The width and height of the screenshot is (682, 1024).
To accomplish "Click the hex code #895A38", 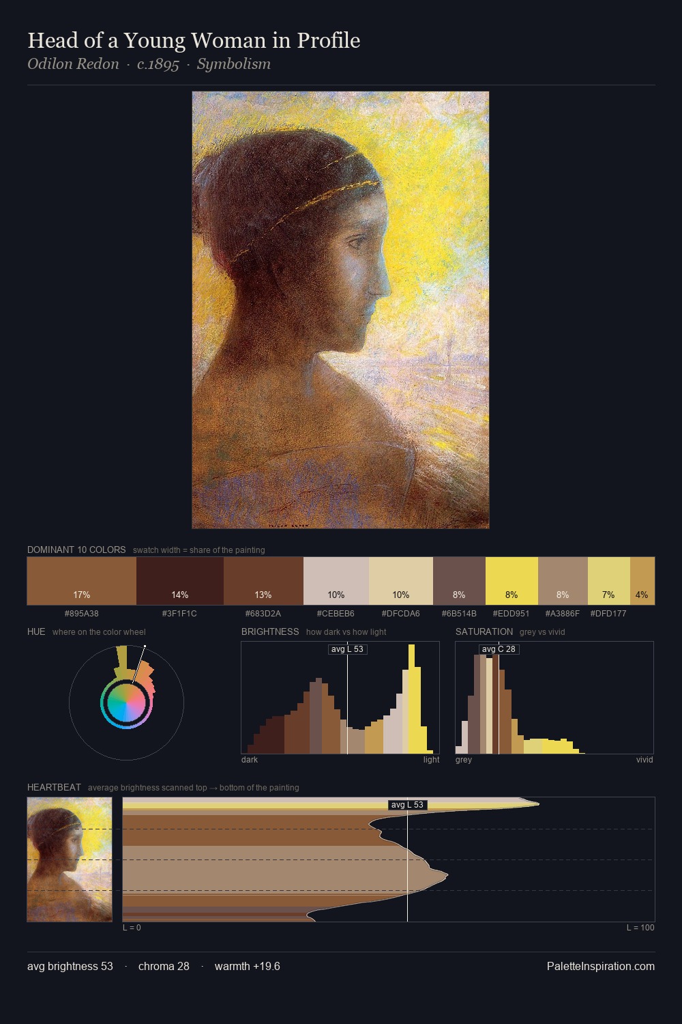I will pyautogui.click(x=82, y=613).
